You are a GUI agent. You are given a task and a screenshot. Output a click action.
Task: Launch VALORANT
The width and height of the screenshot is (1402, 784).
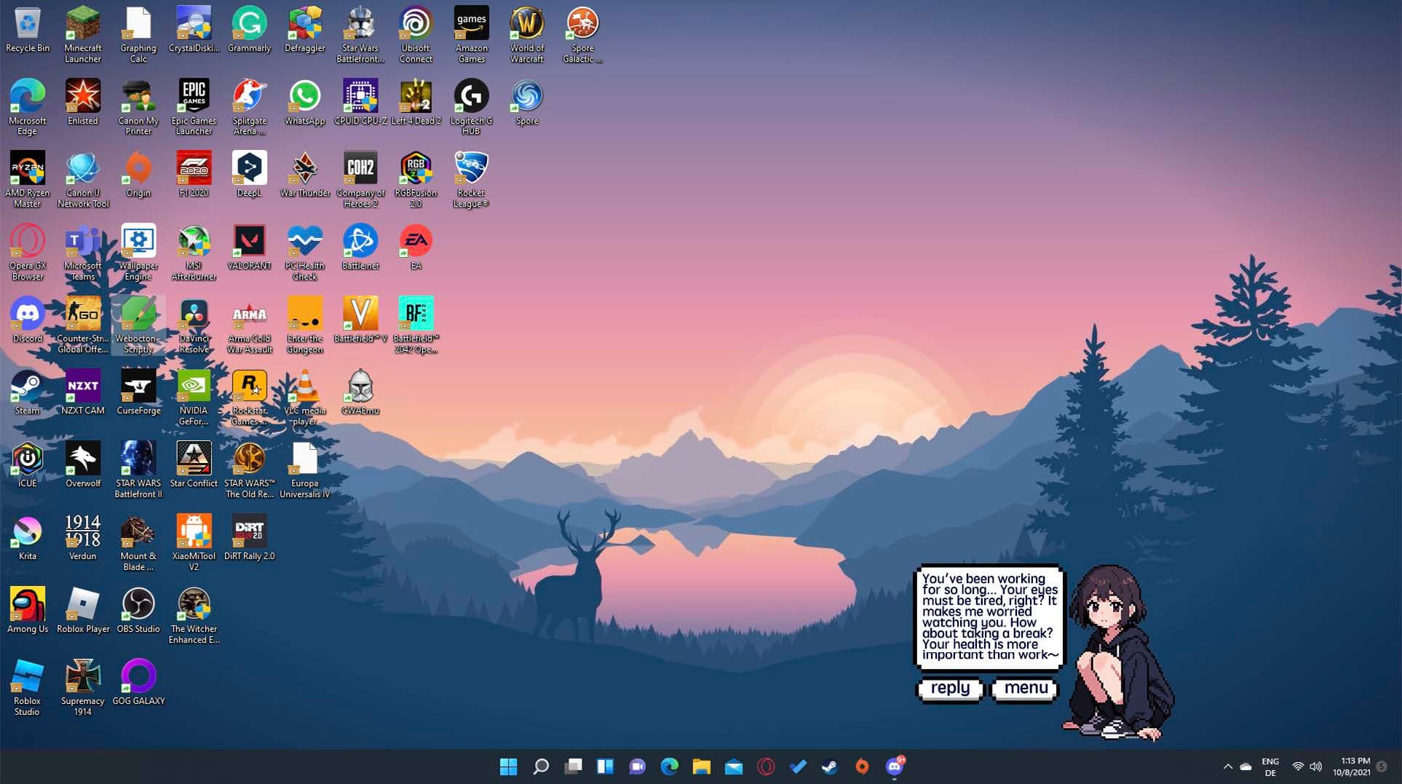(248, 240)
